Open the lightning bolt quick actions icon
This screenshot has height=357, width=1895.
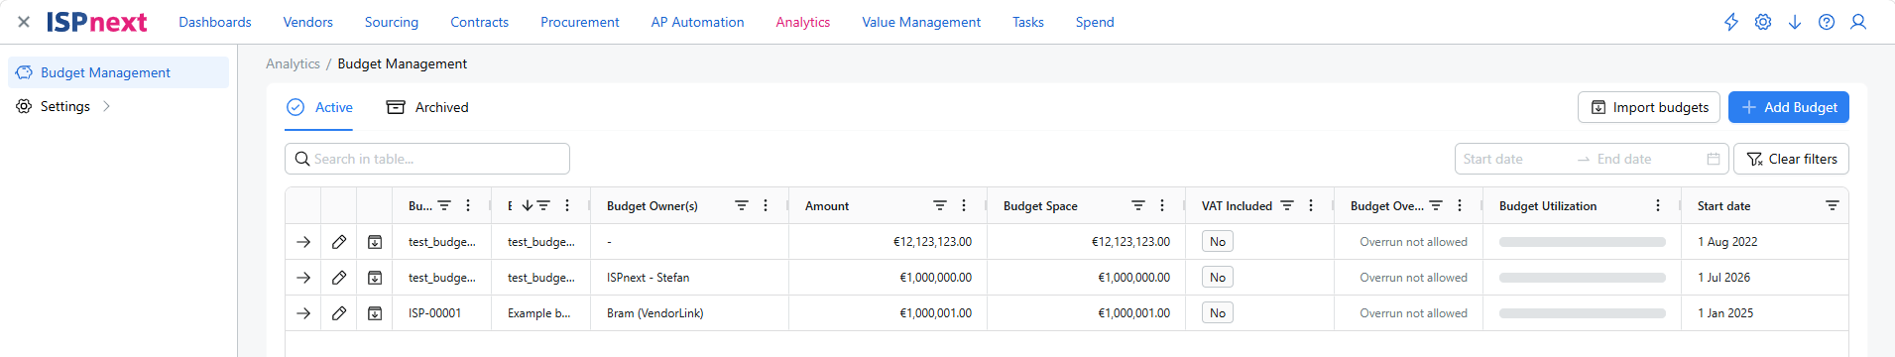pos(1731,22)
